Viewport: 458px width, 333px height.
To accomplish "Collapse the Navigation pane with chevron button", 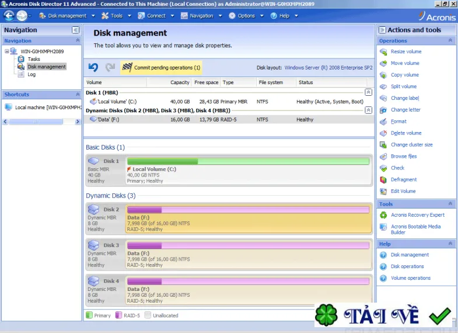I will point(75,30).
